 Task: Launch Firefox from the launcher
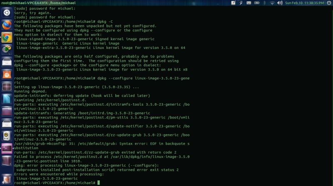[x=7, y=25]
